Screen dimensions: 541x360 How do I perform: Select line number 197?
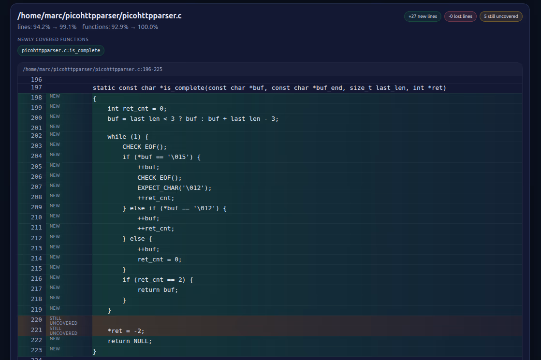point(36,88)
